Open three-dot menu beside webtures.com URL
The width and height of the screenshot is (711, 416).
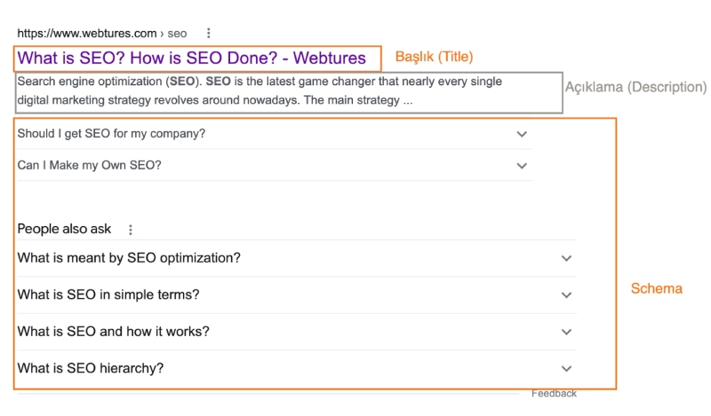point(209,34)
